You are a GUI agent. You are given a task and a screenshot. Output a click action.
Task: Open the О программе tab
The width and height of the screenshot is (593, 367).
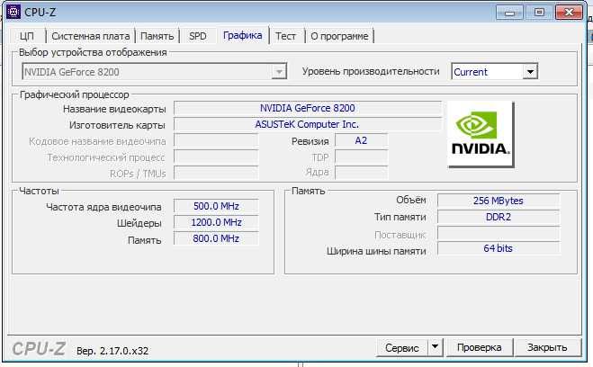(x=339, y=36)
